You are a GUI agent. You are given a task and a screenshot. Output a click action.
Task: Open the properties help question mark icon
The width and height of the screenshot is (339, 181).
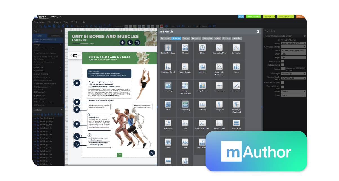point(304,36)
